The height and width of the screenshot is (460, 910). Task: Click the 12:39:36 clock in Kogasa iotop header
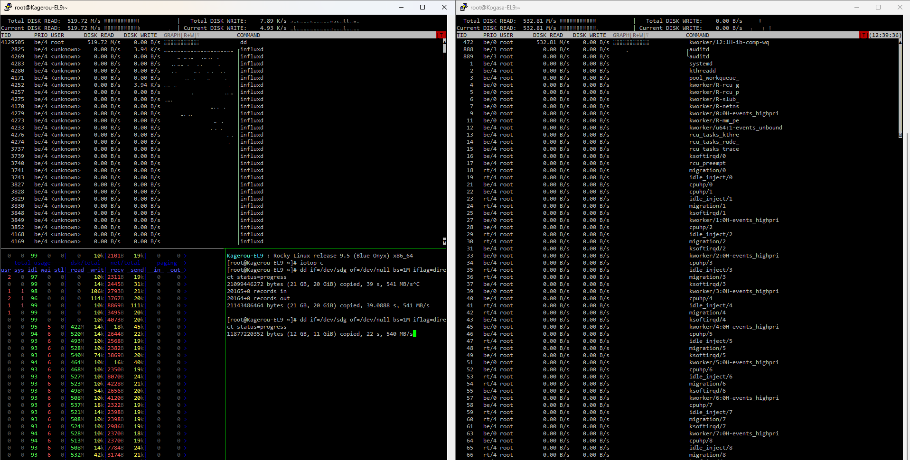tap(885, 35)
